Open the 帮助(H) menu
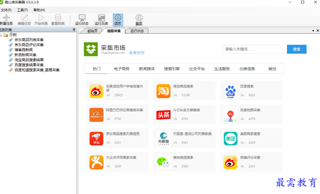 click(x=39, y=10)
